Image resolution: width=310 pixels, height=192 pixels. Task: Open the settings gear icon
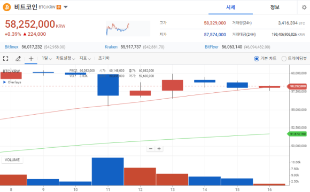(x=304, y=7)
